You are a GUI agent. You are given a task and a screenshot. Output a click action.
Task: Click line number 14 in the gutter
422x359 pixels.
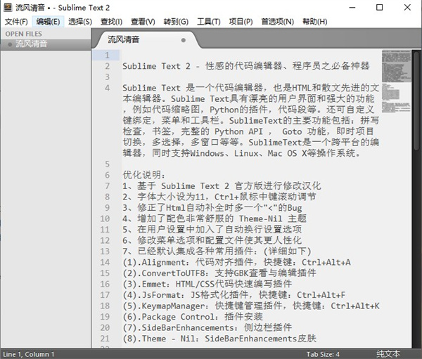pyautogui.click(x=105, y=262)
